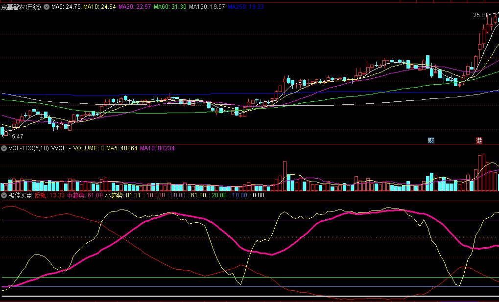Click the MA60: 21.30 label
The image size is (499, 302).
click(x=170, y=7)
